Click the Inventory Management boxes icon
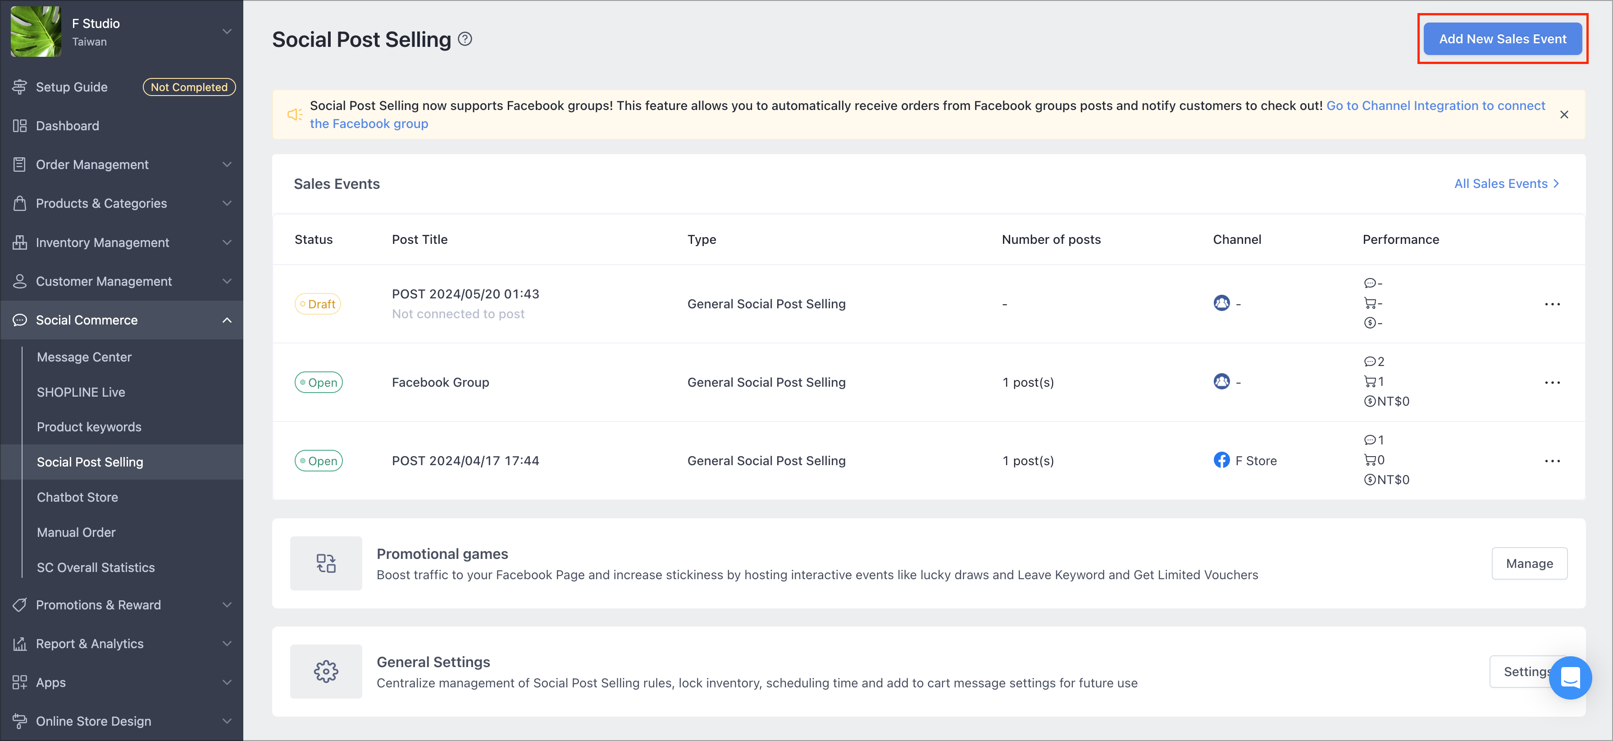The width and height of the screenshot is (1613, 741). click(20, 242)
